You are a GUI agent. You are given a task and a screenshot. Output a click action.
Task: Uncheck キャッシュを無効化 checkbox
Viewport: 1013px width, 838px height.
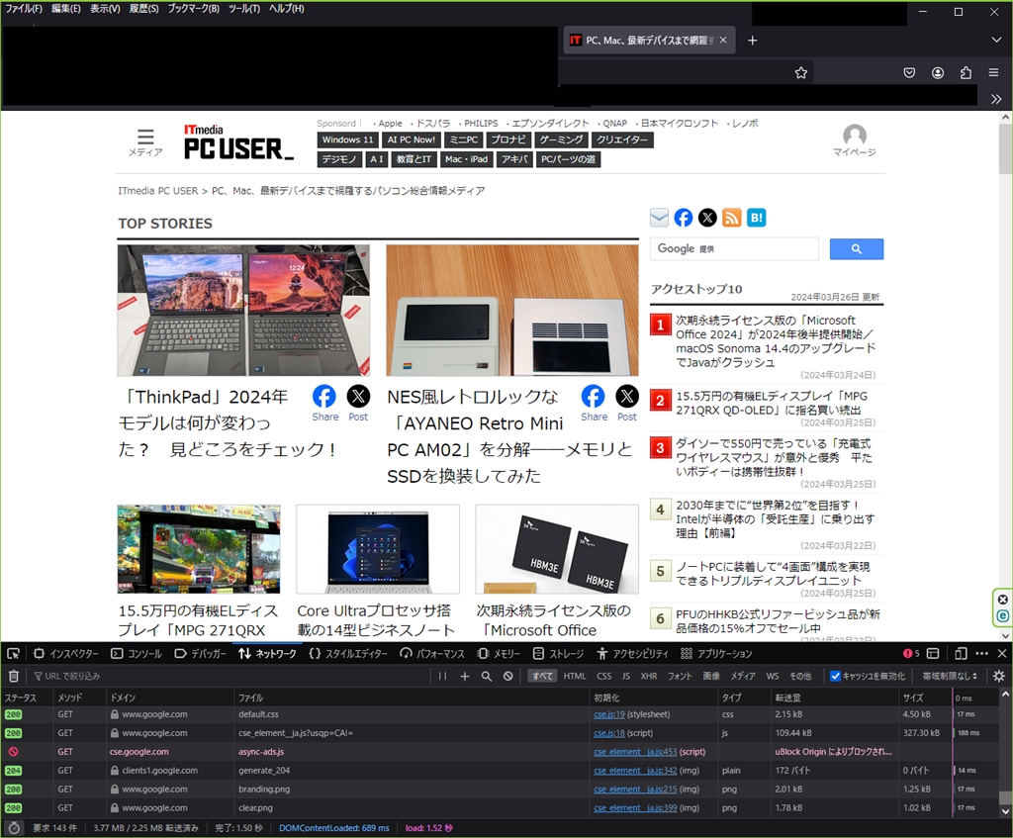(x=835, y=676)
